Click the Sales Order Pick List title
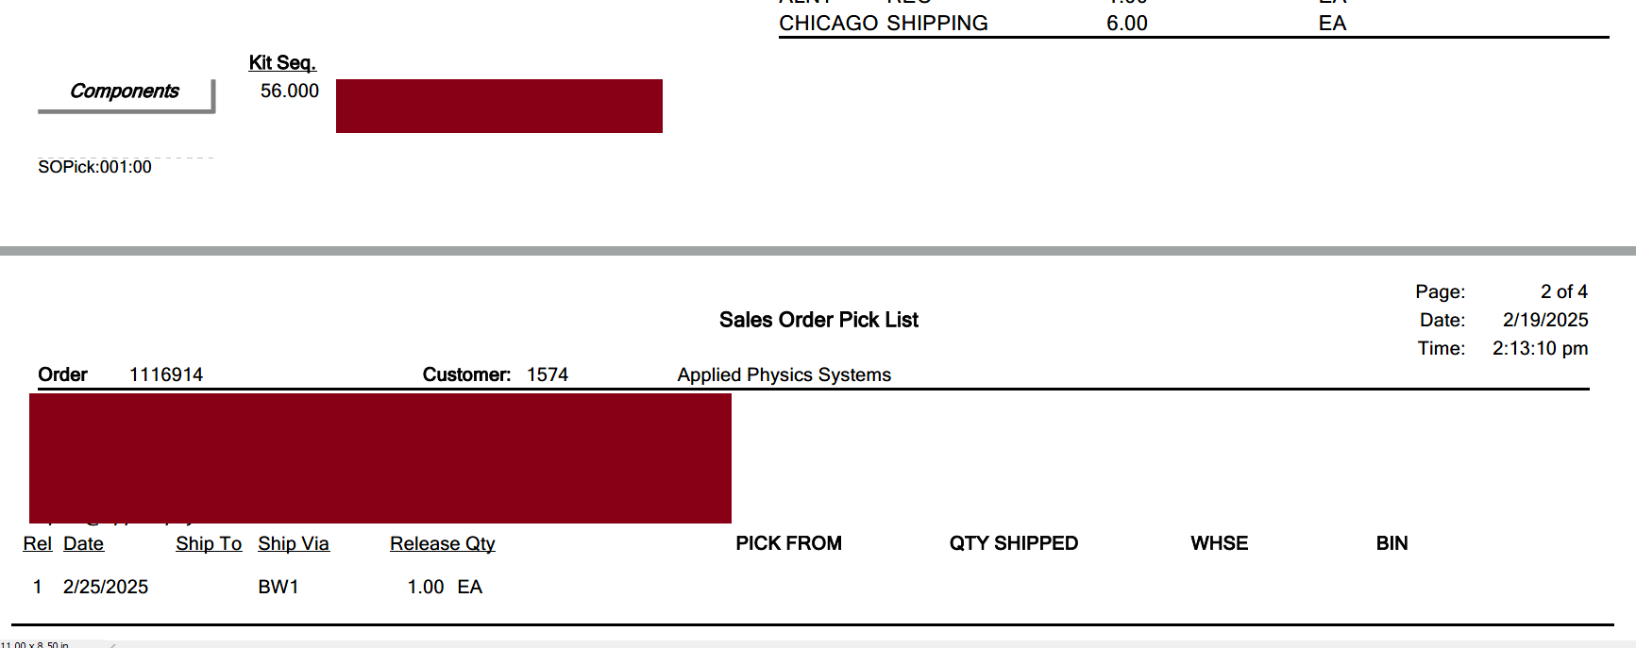Screen dimensions: 1636x648 click(818, 320)
